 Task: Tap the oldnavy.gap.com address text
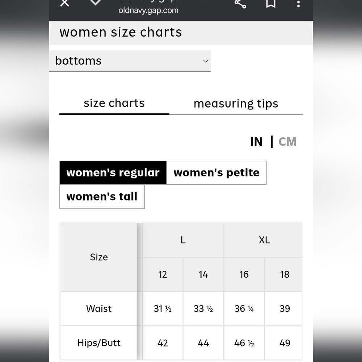[148, 10]
